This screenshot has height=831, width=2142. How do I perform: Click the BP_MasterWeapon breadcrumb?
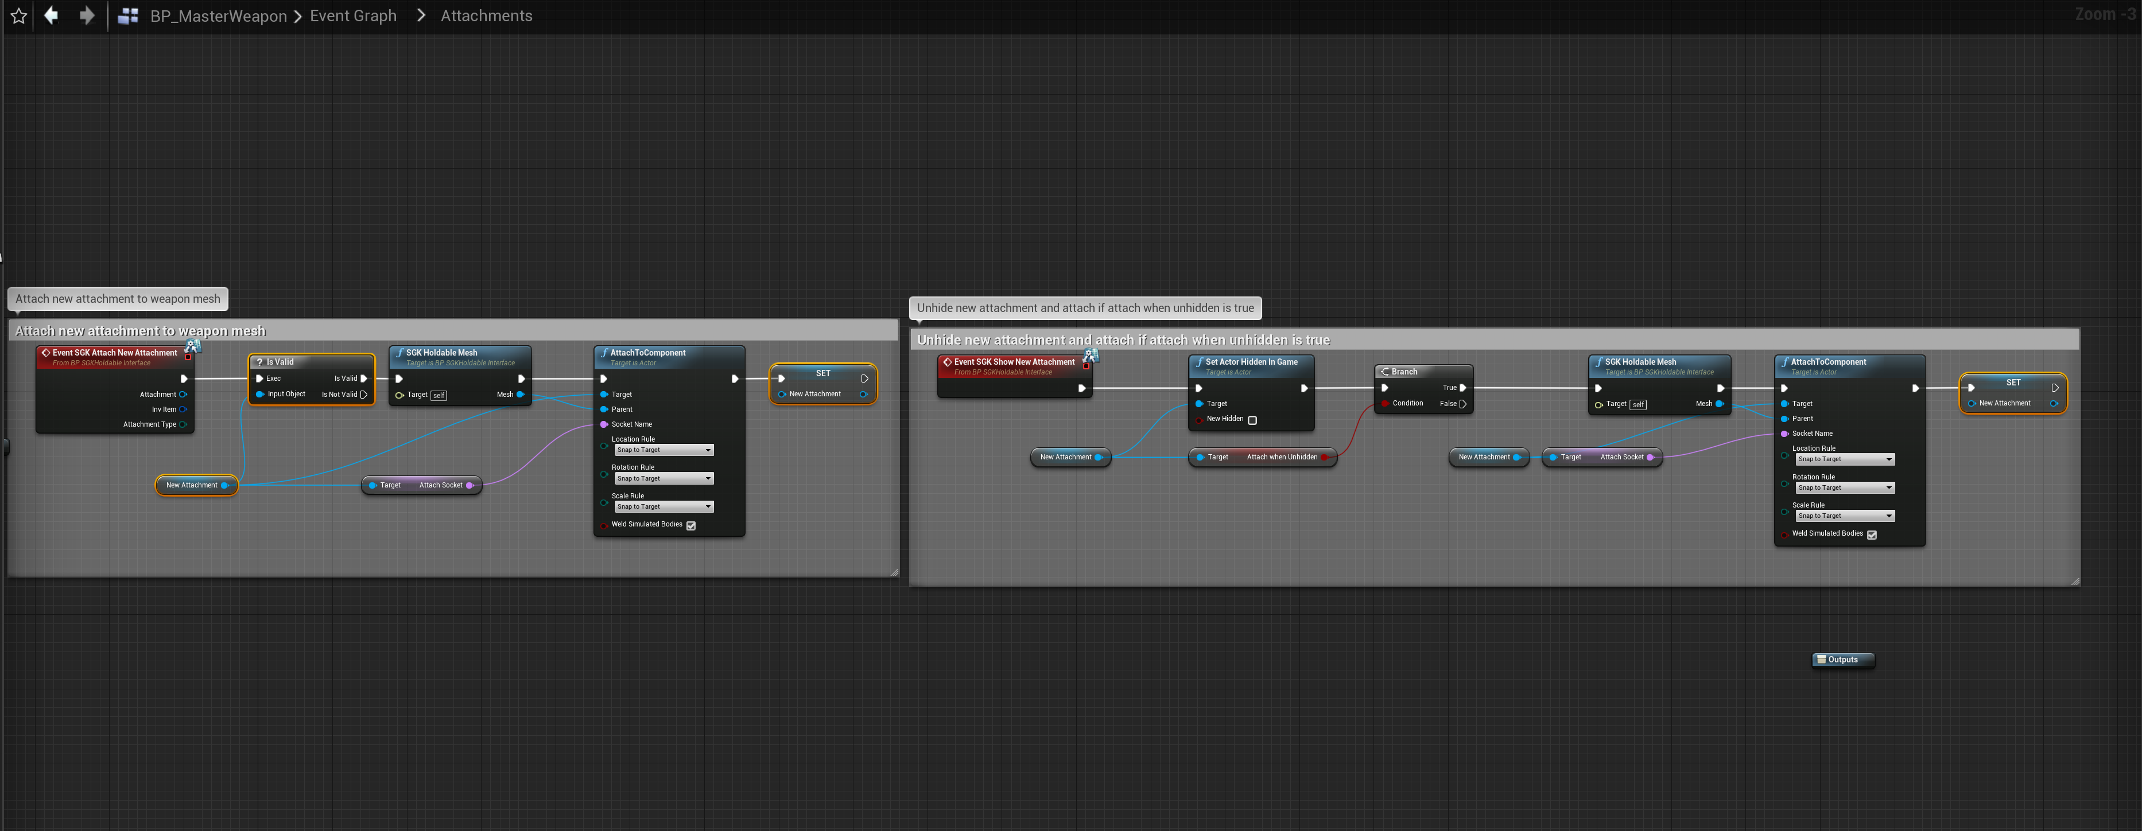218,16
